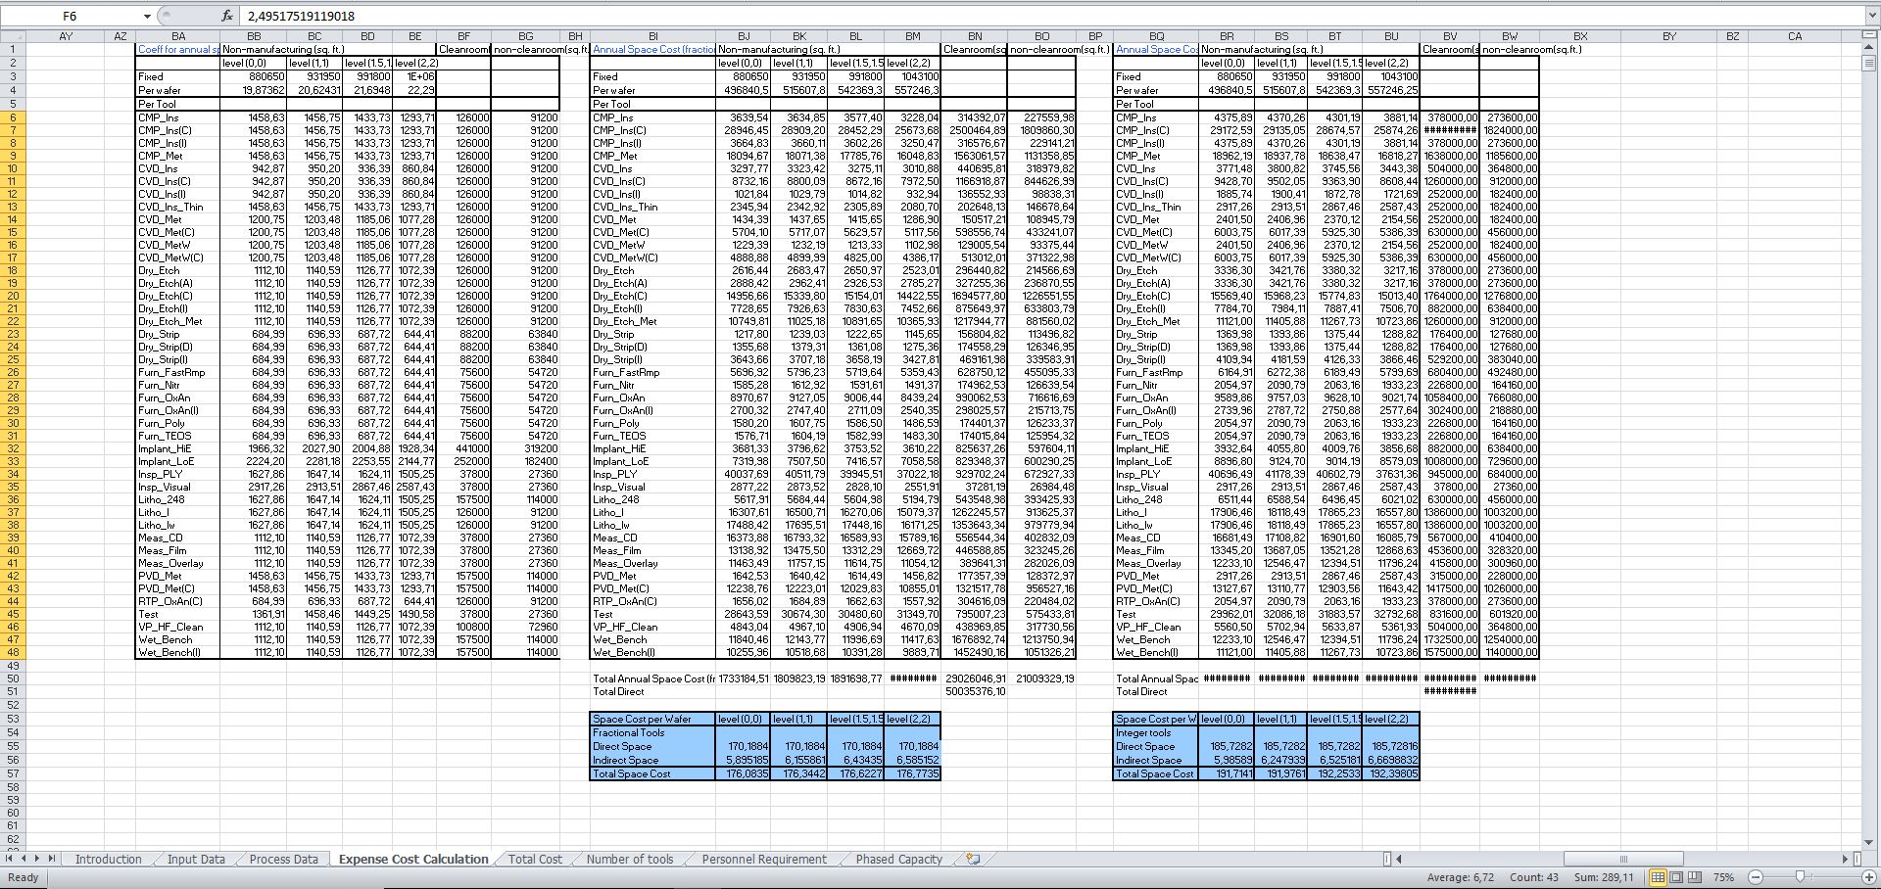
Task: Click the Average: 6,72 status bar entry
Action: click(1460, 877)
